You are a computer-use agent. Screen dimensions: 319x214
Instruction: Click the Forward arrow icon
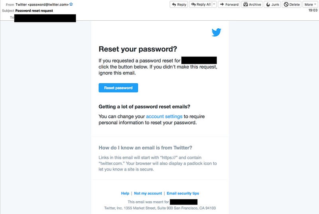(x=222, y=4)
